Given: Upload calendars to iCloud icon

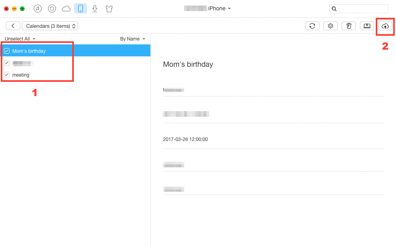Looking at the screenshot, I should click(385, 26).
